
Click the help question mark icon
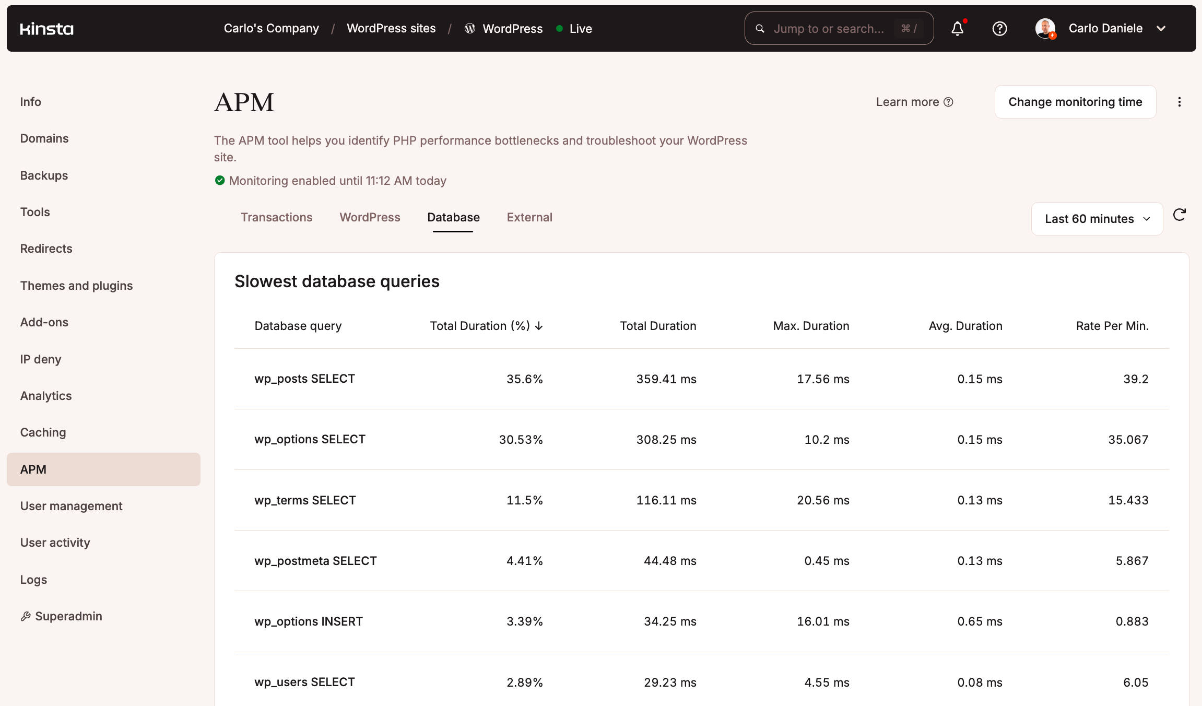(x=999, y=29)
